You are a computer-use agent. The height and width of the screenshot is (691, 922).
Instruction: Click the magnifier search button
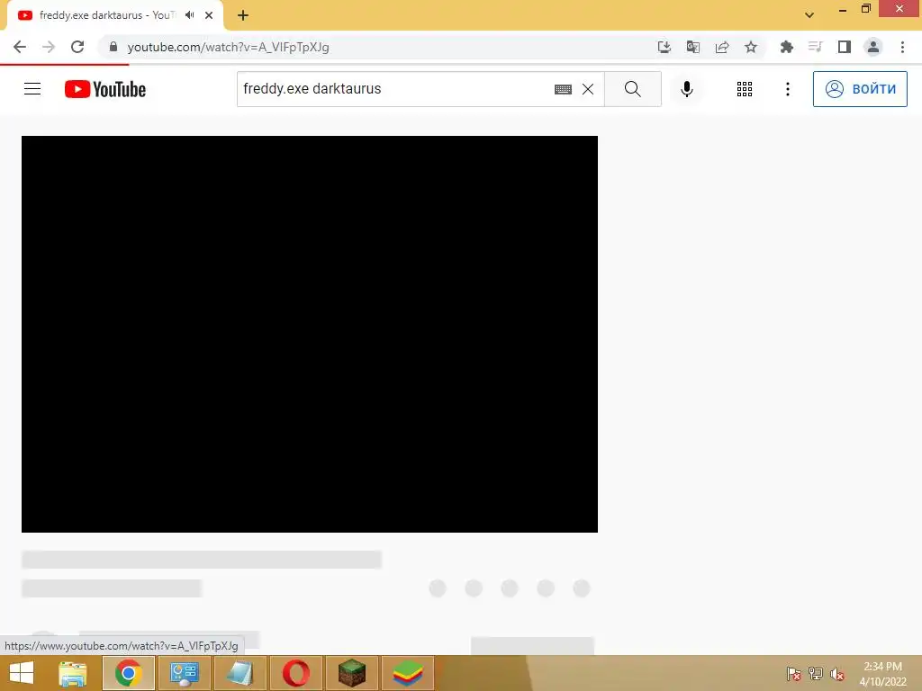point(633,89)
